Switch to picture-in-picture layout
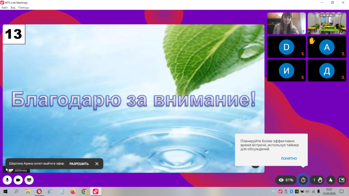 [342, 180]
